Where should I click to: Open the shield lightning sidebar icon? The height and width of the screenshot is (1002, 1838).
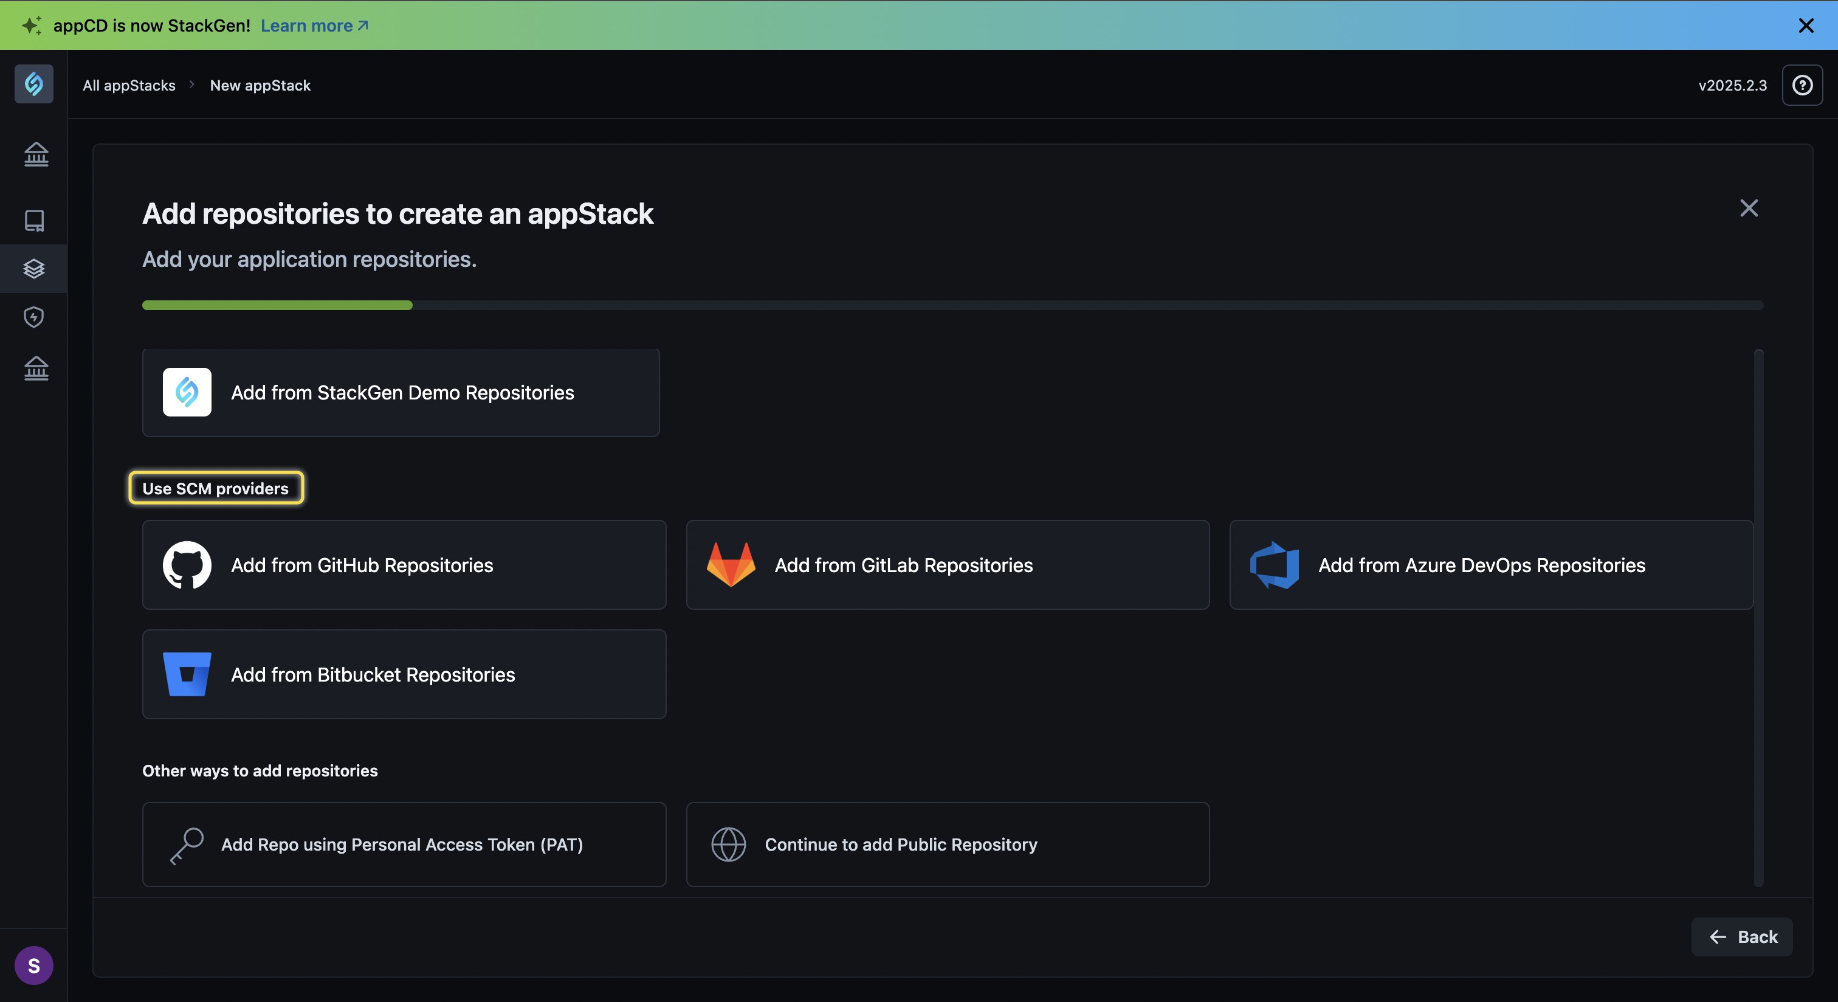click(x=33, y=317)
